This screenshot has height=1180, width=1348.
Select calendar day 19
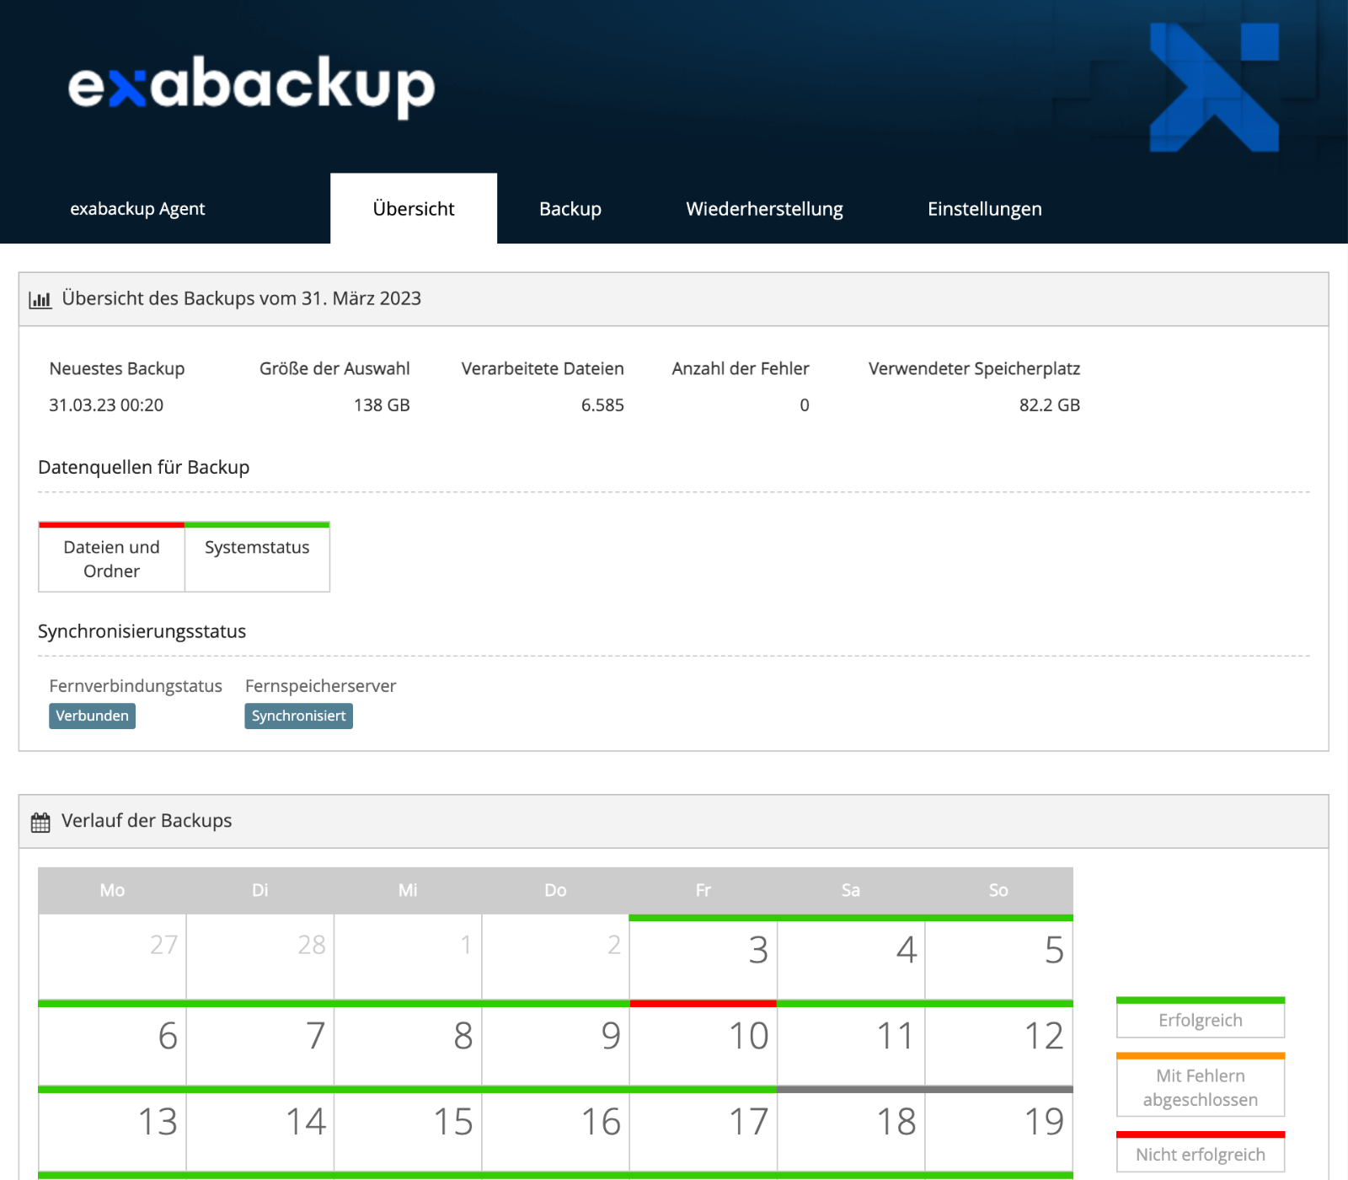pyautogui.click(x=999, y=1129)
